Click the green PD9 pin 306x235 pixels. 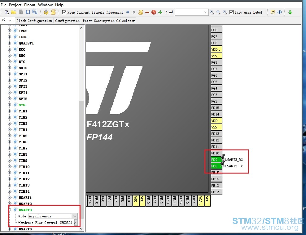pyautogui.click(x=216, y=160)
